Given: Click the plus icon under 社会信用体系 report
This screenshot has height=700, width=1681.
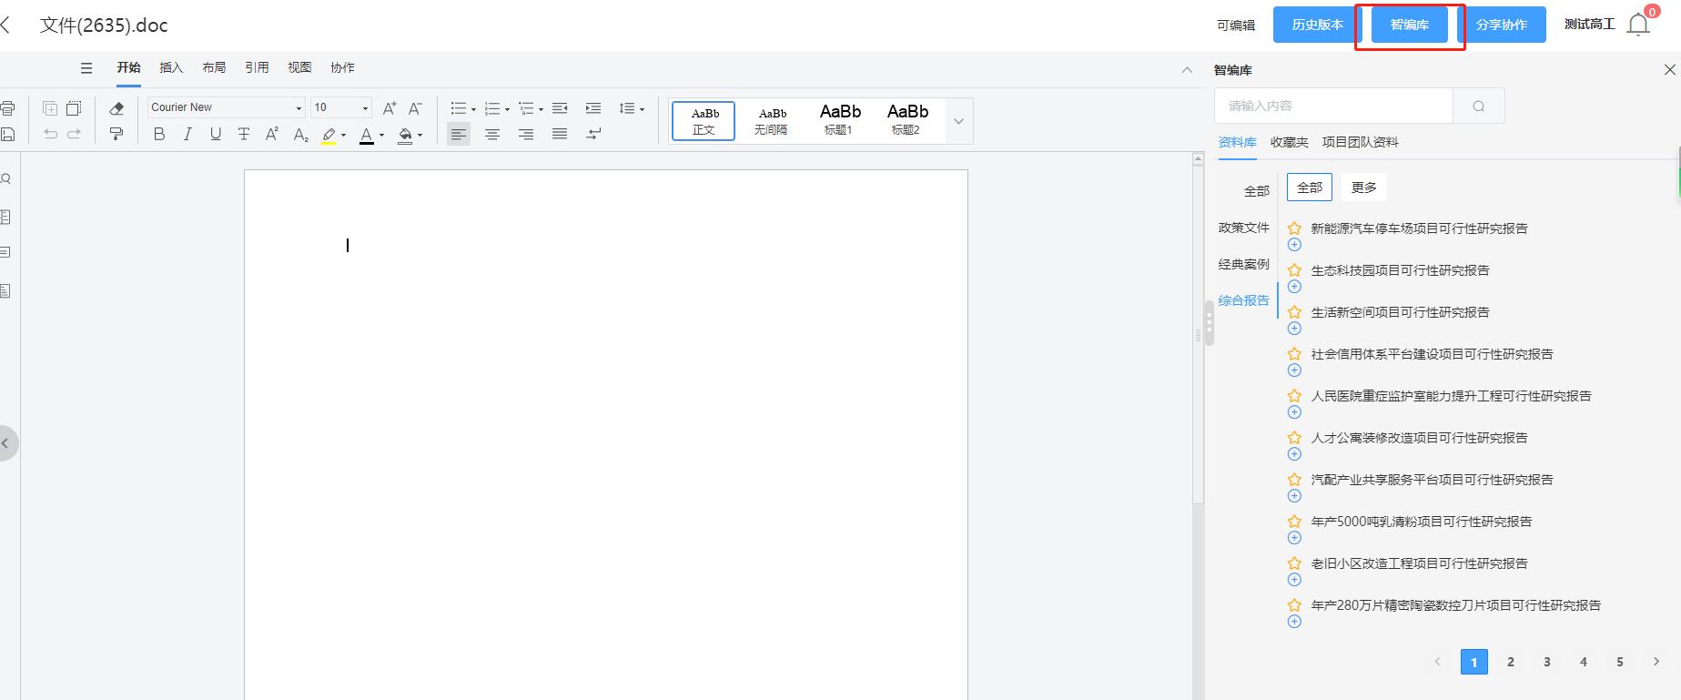Looking at the screenshot, I should 1294,370.
